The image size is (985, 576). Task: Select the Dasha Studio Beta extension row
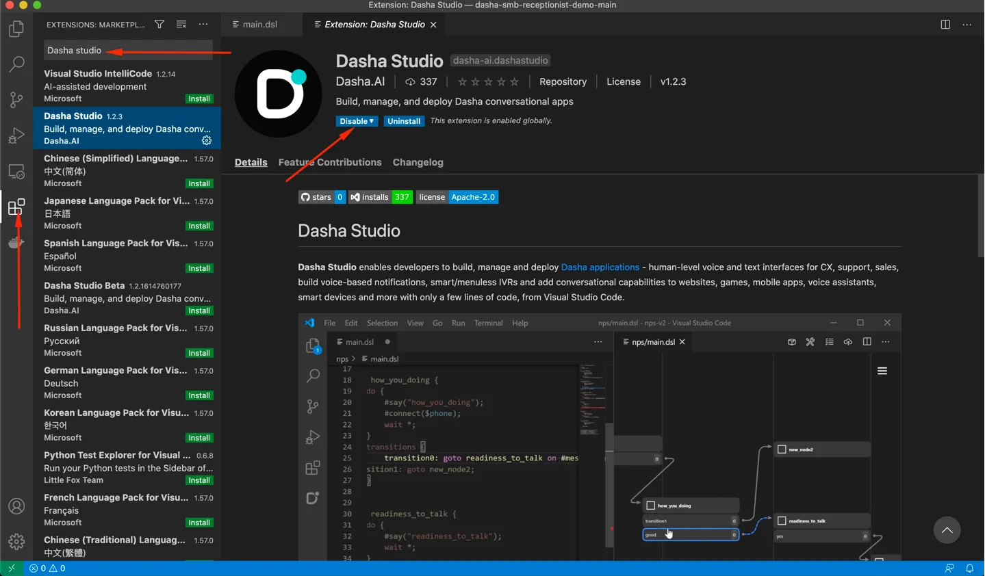click(127, 298)
